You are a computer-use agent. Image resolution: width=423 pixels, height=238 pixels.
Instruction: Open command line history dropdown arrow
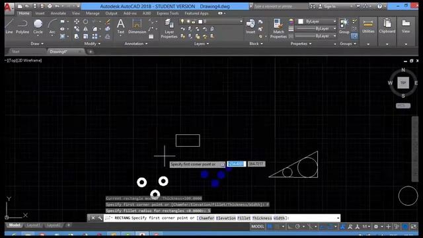(338, 218)
